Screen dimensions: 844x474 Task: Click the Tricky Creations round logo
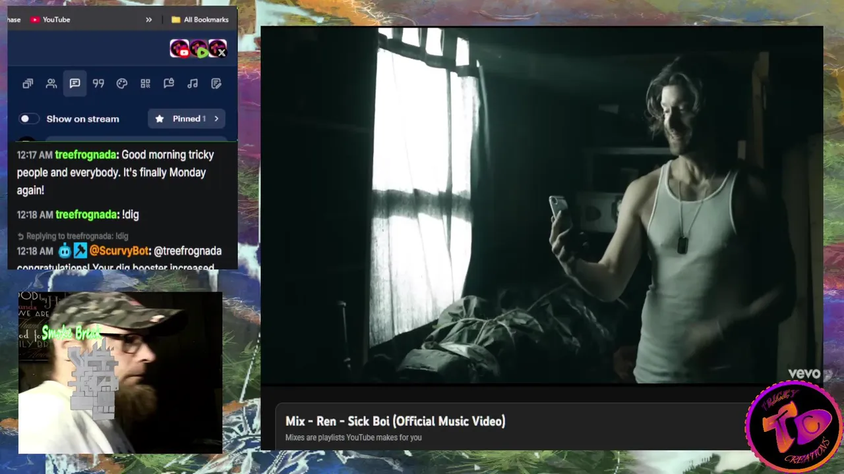coord(793,427)
